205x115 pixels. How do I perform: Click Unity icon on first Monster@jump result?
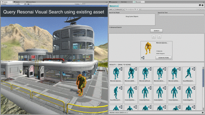click(x=121, y=69)
